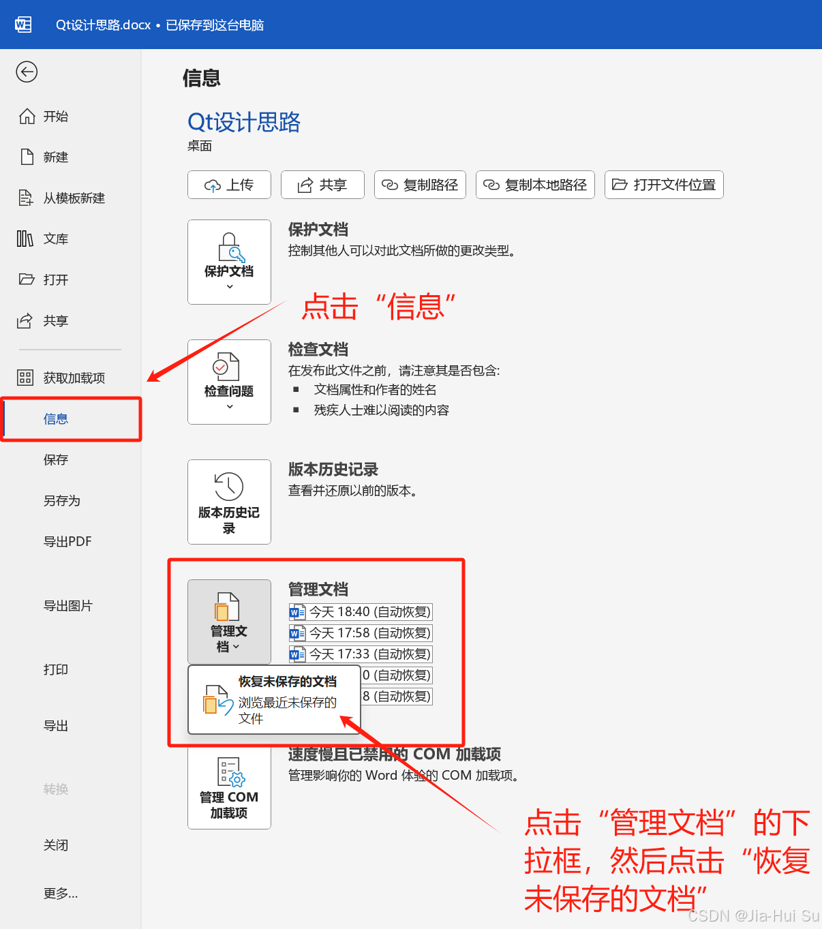822x929 pixels.
Task: Click the Word logo in title bar
Action: tap(23, 25)
